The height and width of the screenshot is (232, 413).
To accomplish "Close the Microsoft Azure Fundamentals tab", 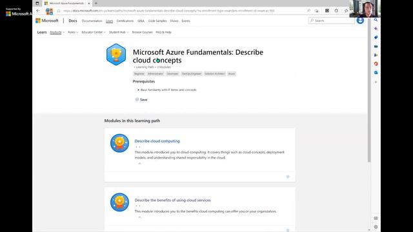I will (x=89, y=3).
